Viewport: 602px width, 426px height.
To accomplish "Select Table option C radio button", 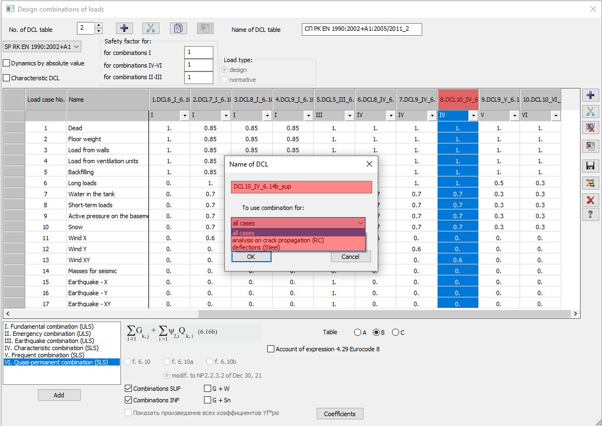I will click(x=395, y=333).
